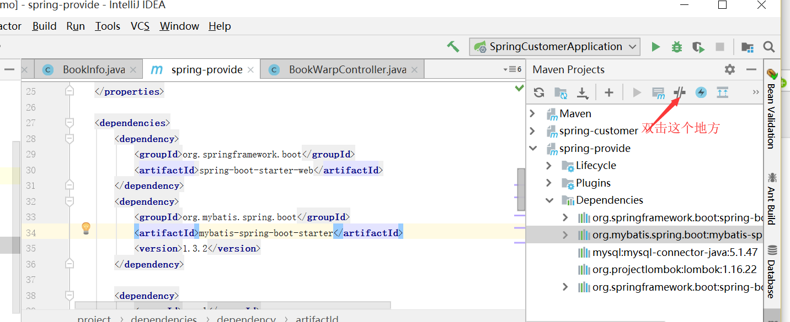Click intention lightbulb on line 34
Viewport: 790px width, 322px height.
86,228
